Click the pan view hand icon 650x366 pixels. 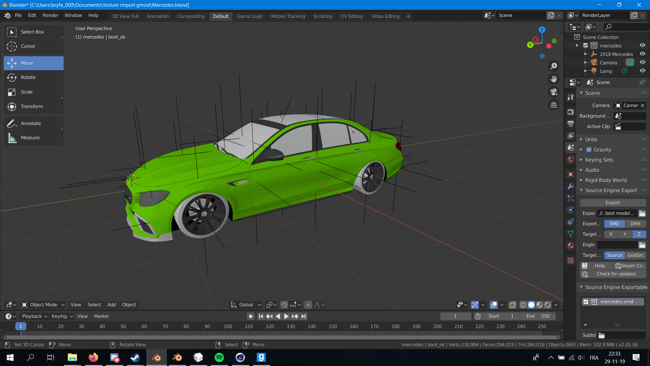tap(554, 79)
